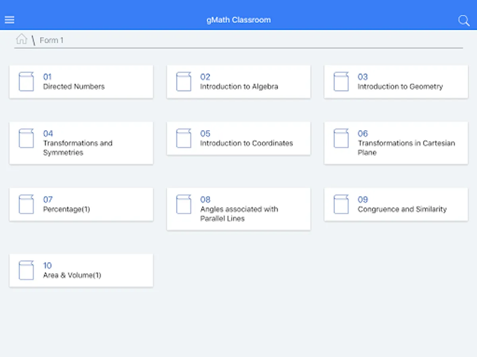Screen dimensions: 477x357
Task: Open the hamburger menu
Action: click(10, 20)
